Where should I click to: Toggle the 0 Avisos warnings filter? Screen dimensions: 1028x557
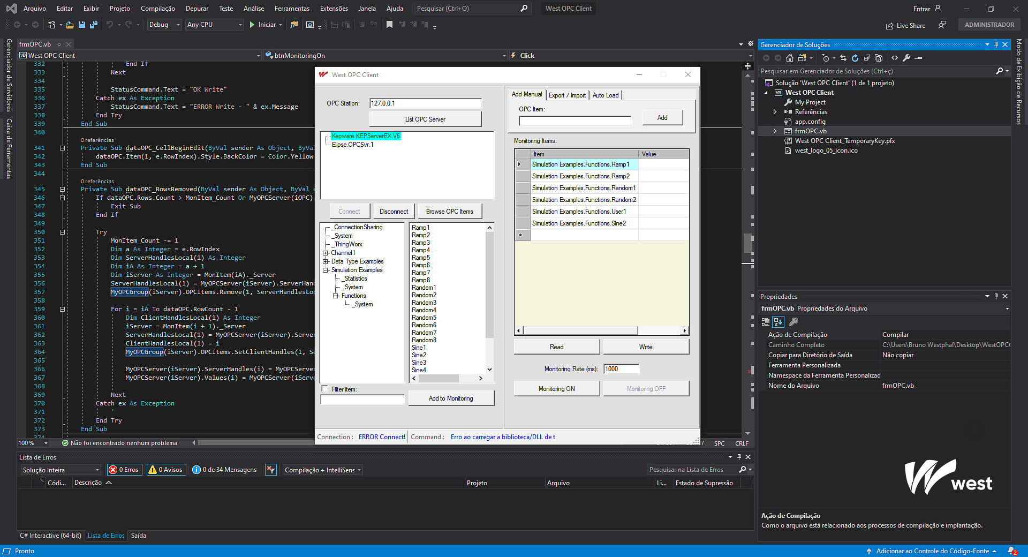pos(166,470)
